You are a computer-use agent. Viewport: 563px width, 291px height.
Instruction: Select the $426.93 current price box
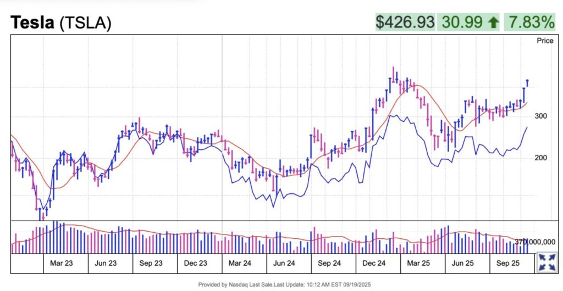[x=405, y=22]
